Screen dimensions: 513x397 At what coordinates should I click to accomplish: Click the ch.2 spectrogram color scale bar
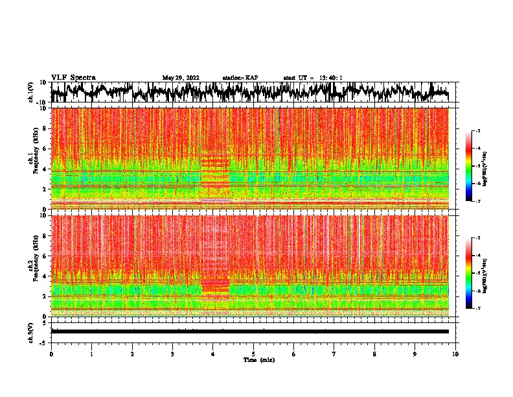click(x=469, y=273)
